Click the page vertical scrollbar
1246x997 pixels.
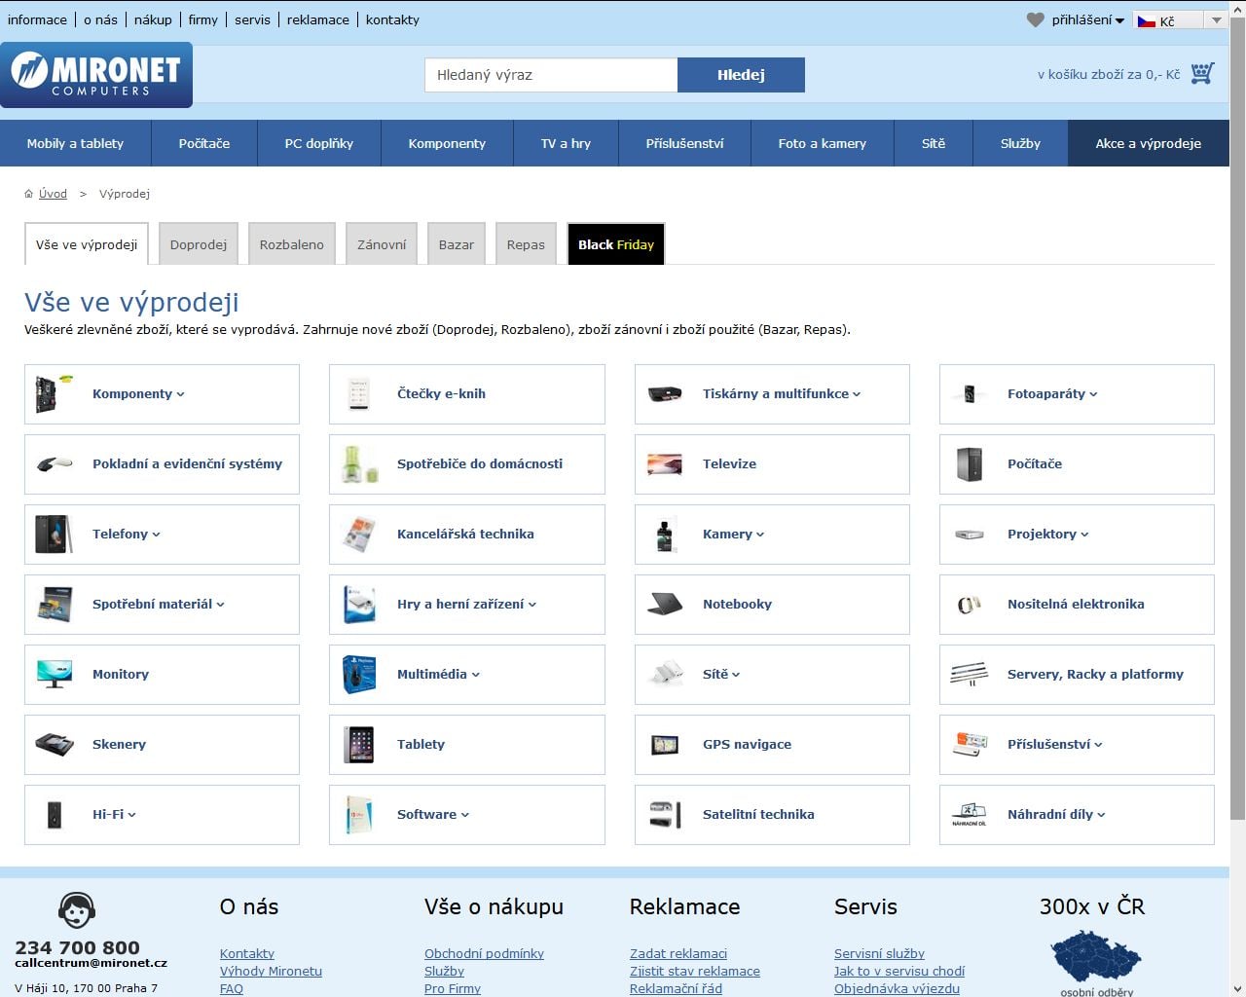[1237, 419]
